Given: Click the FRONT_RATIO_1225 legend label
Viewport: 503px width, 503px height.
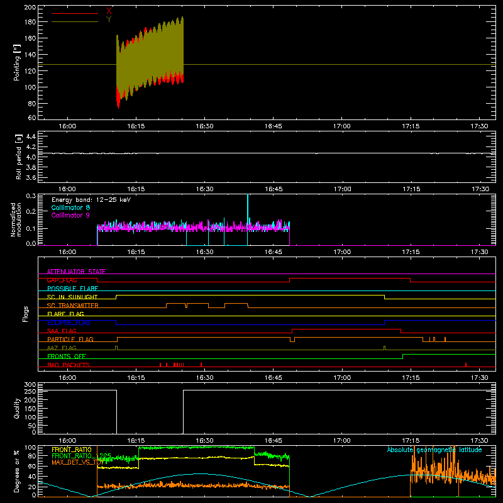Looking at the screenshot, I should (81, 456).
